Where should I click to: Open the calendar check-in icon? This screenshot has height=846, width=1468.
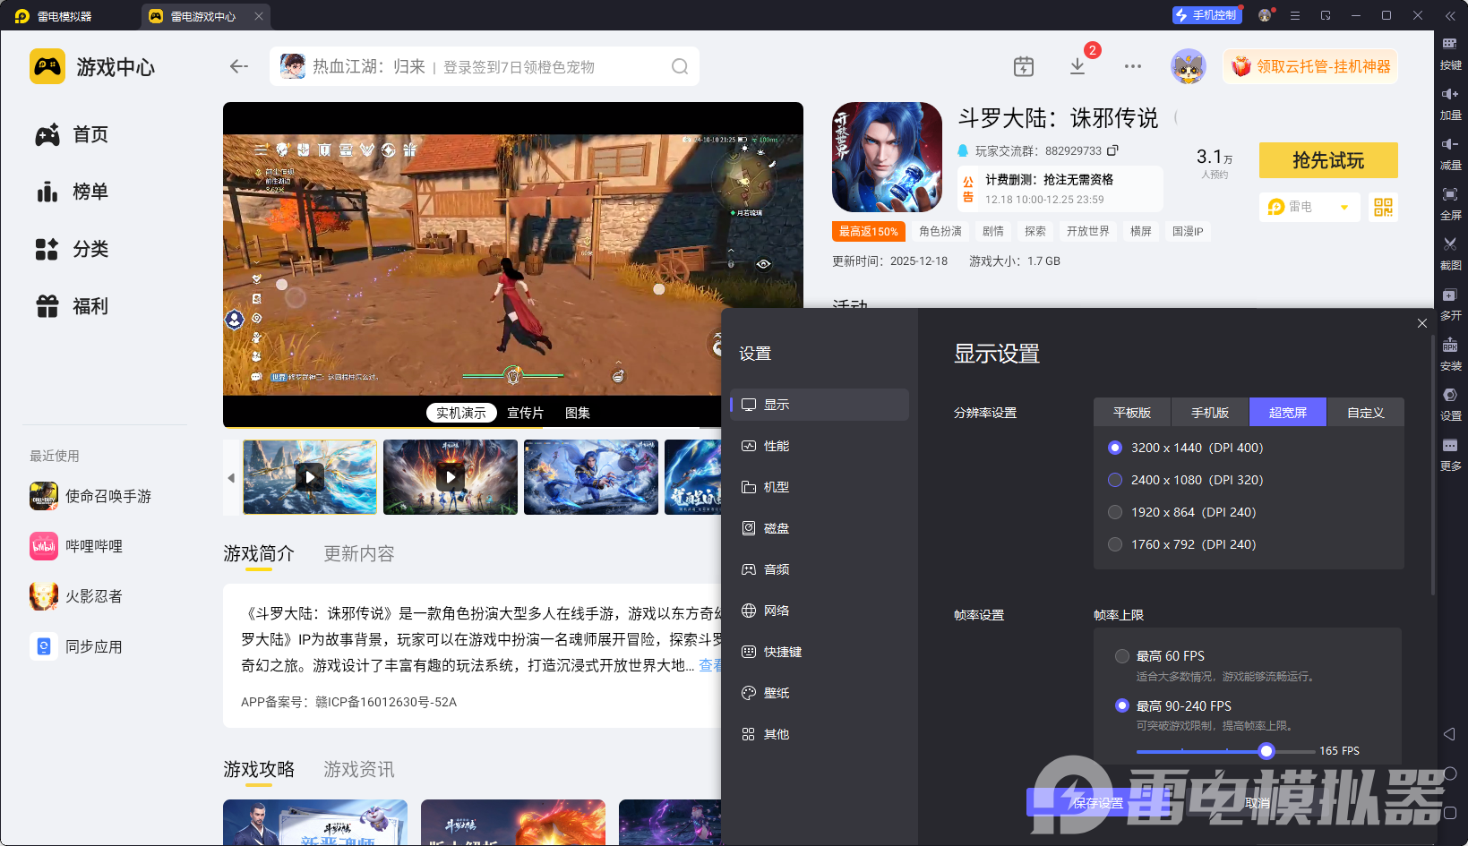click(x=1024, y=66)
